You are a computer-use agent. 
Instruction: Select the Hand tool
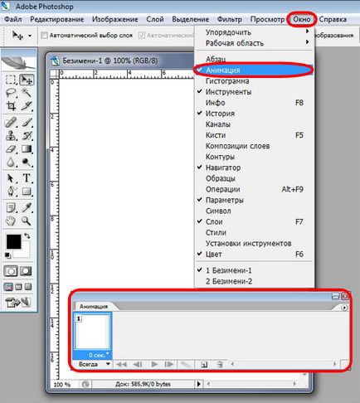click(11, 221)
